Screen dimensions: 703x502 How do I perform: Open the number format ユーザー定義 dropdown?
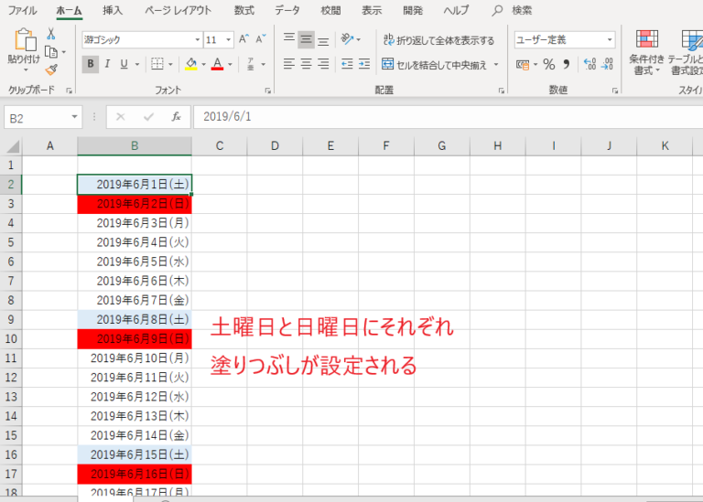tap(610, 40)
